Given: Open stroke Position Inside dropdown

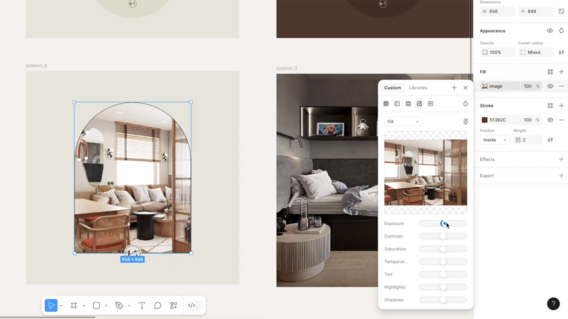Looking at the screenshot, I should 495,140.
